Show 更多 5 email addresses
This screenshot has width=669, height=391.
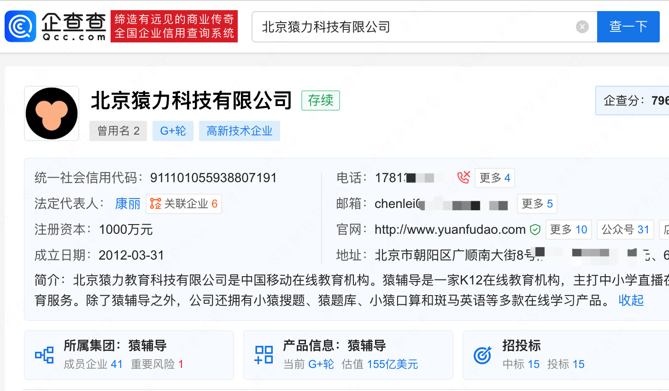(537, 204)
